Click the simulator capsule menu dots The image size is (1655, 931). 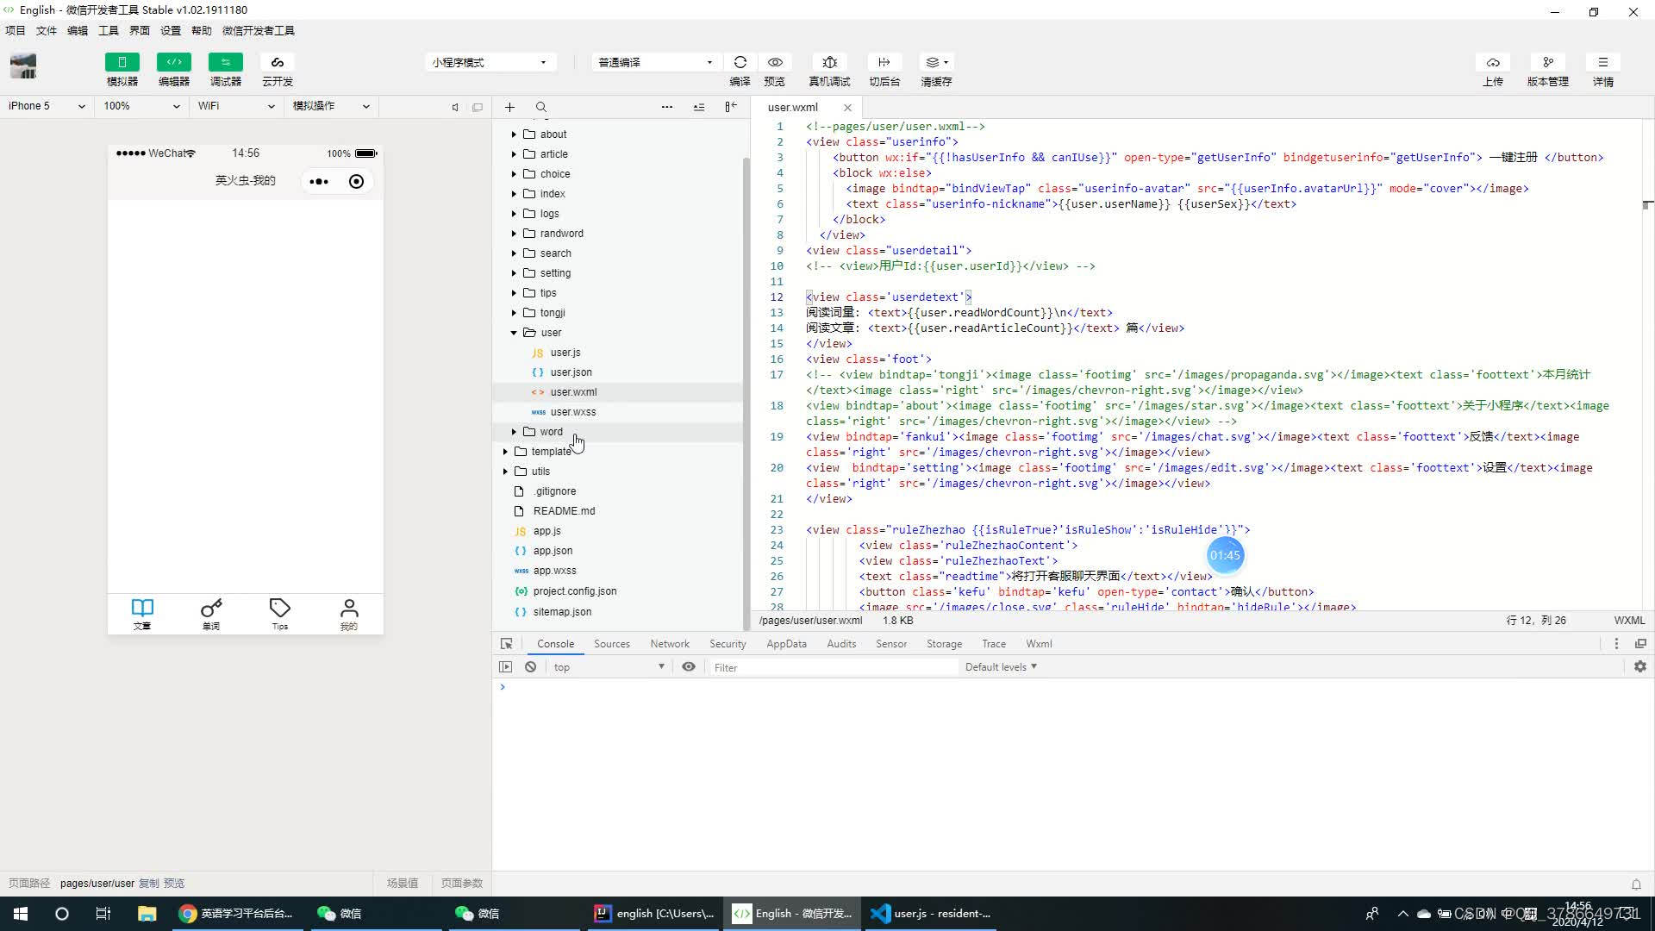pyautogui.click(x=319, y=182)
